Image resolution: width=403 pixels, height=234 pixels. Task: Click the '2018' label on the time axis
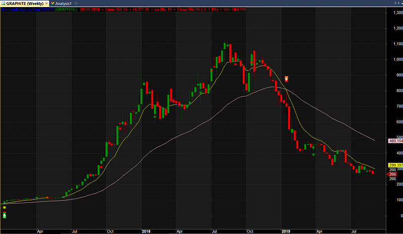click(146, 231)
